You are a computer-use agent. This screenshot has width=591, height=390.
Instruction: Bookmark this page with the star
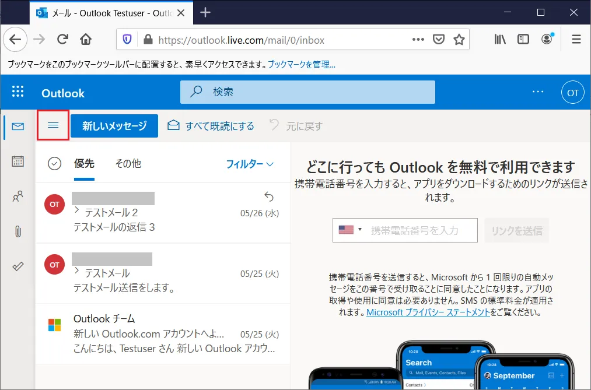[x=459, y=40]
